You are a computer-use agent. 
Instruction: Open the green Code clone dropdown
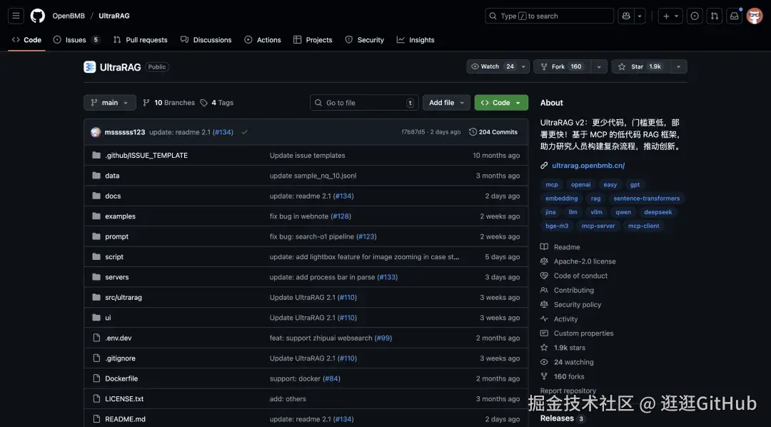click(x=501, y=103)
